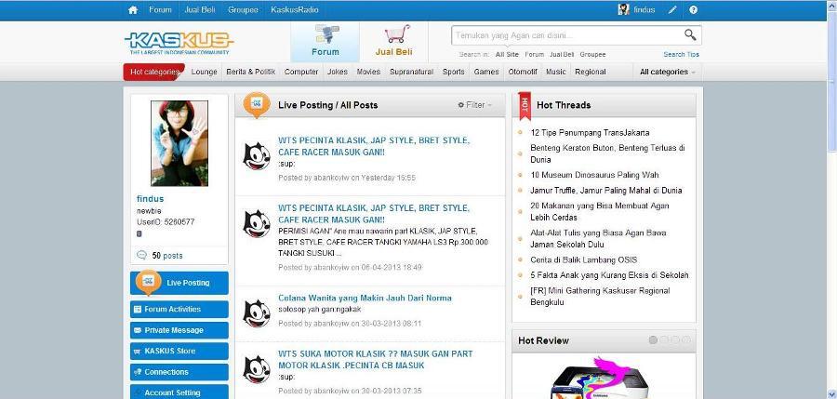The image size is (837, 399).
Task: Open the Supranatural category
Action: pyautogui.click(x=412, y=72)
